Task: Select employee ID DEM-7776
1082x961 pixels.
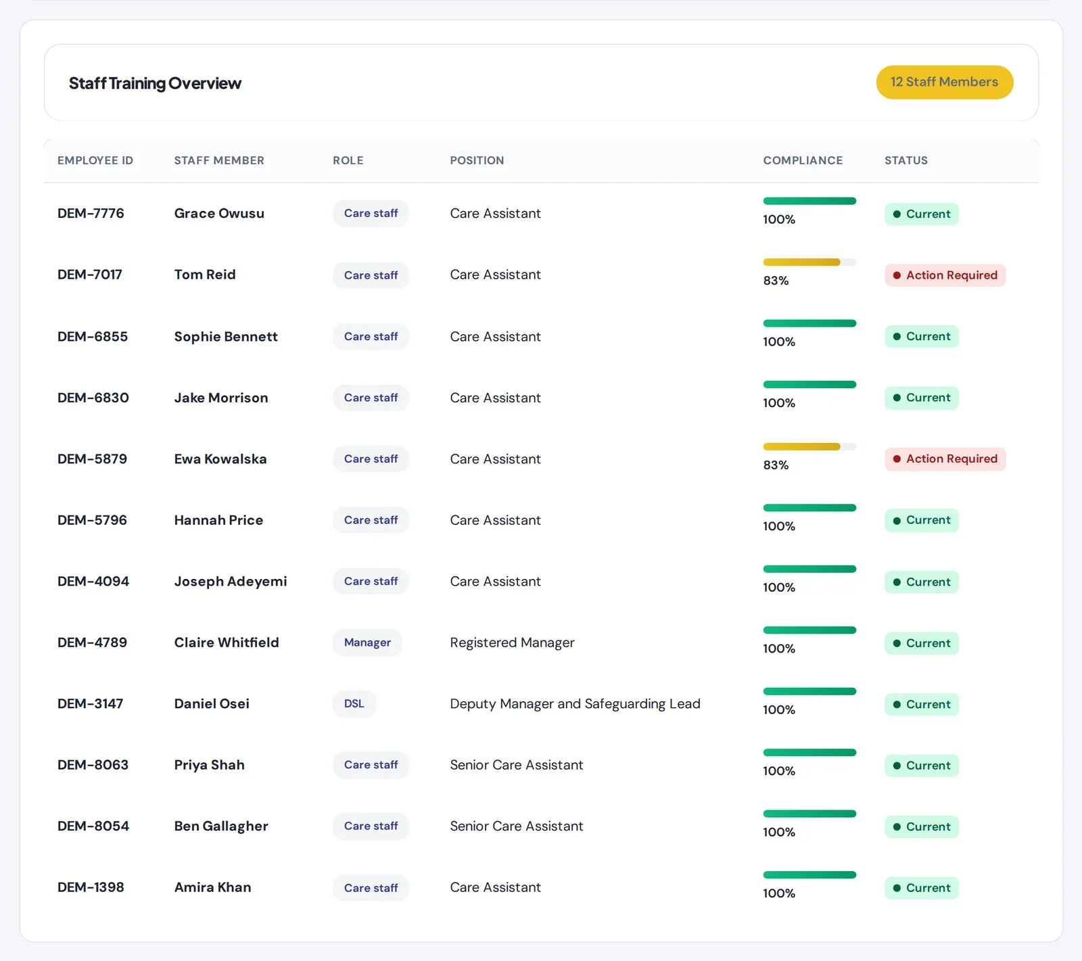Action: 91,213
